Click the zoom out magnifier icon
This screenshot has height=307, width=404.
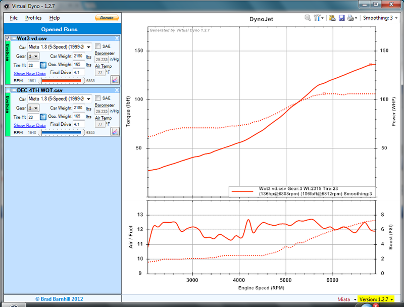pyautogui.click(x=308, y=18)
